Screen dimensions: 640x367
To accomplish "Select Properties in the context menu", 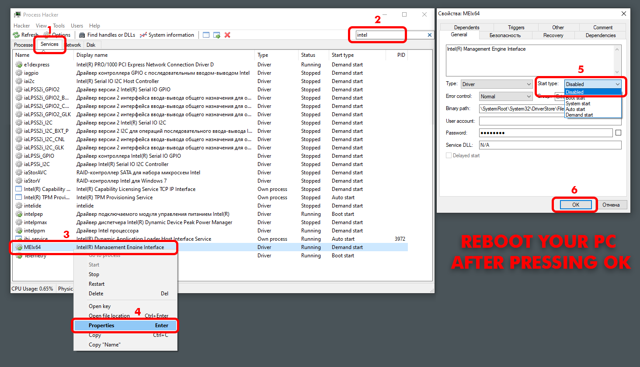I will 125,325.
